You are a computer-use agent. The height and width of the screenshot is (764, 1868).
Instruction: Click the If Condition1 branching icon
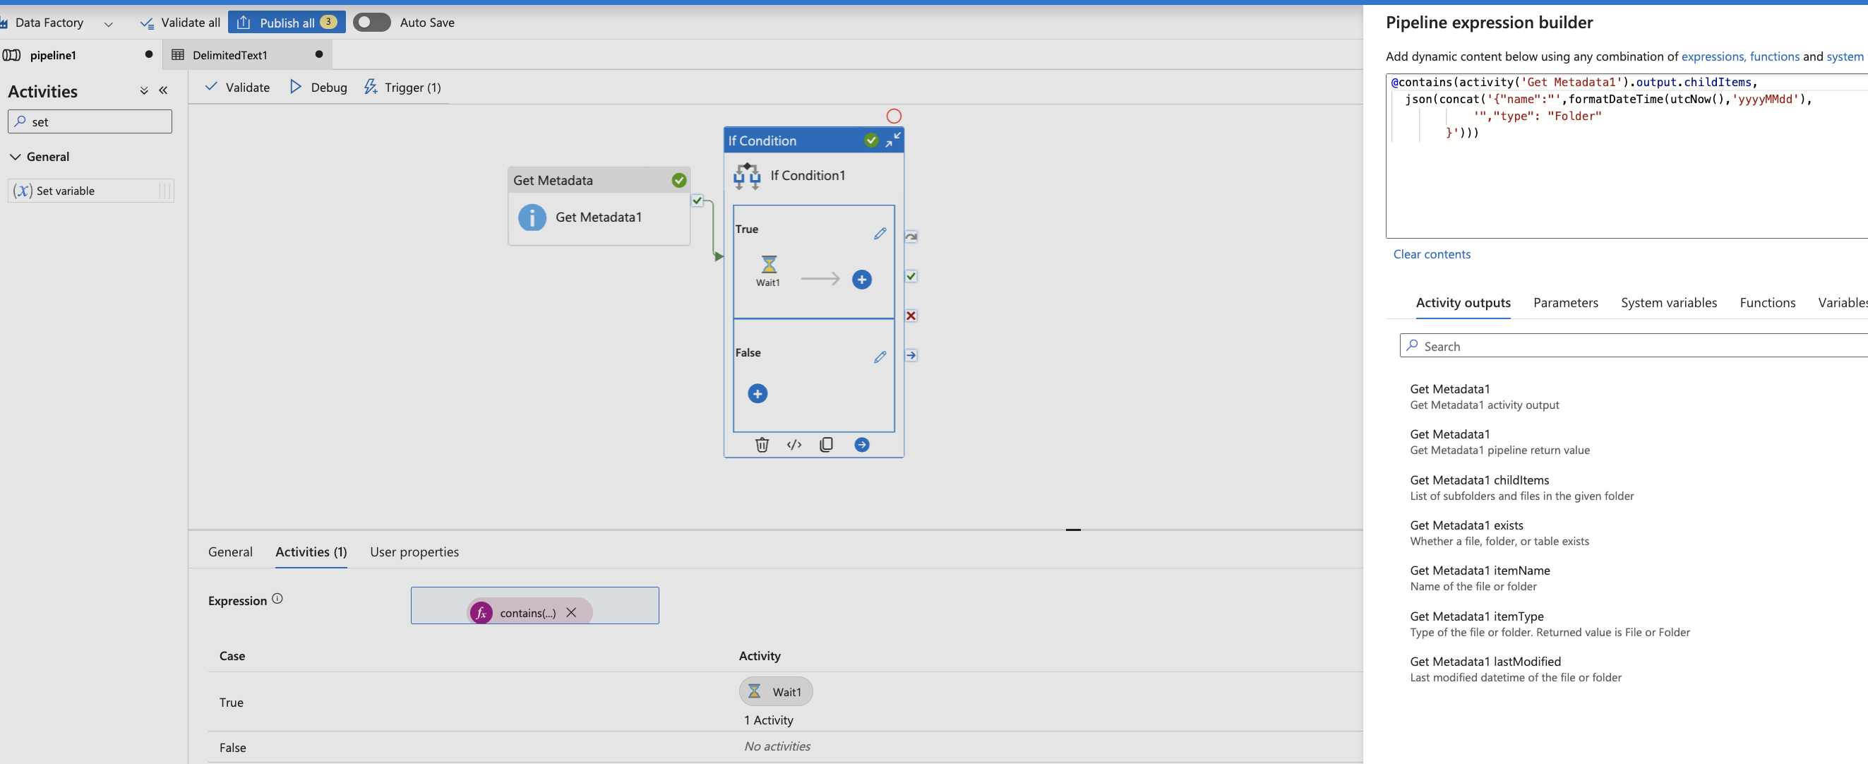[747, 176]
